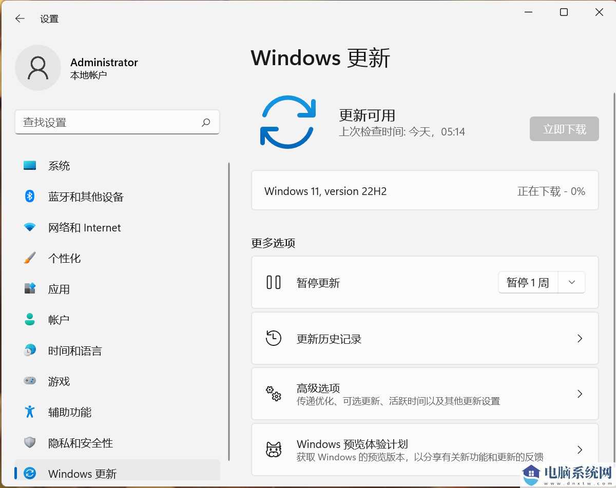Click the 立即下载 button
This screenshot has height=488, width=616.
click(x=564, y=129)
